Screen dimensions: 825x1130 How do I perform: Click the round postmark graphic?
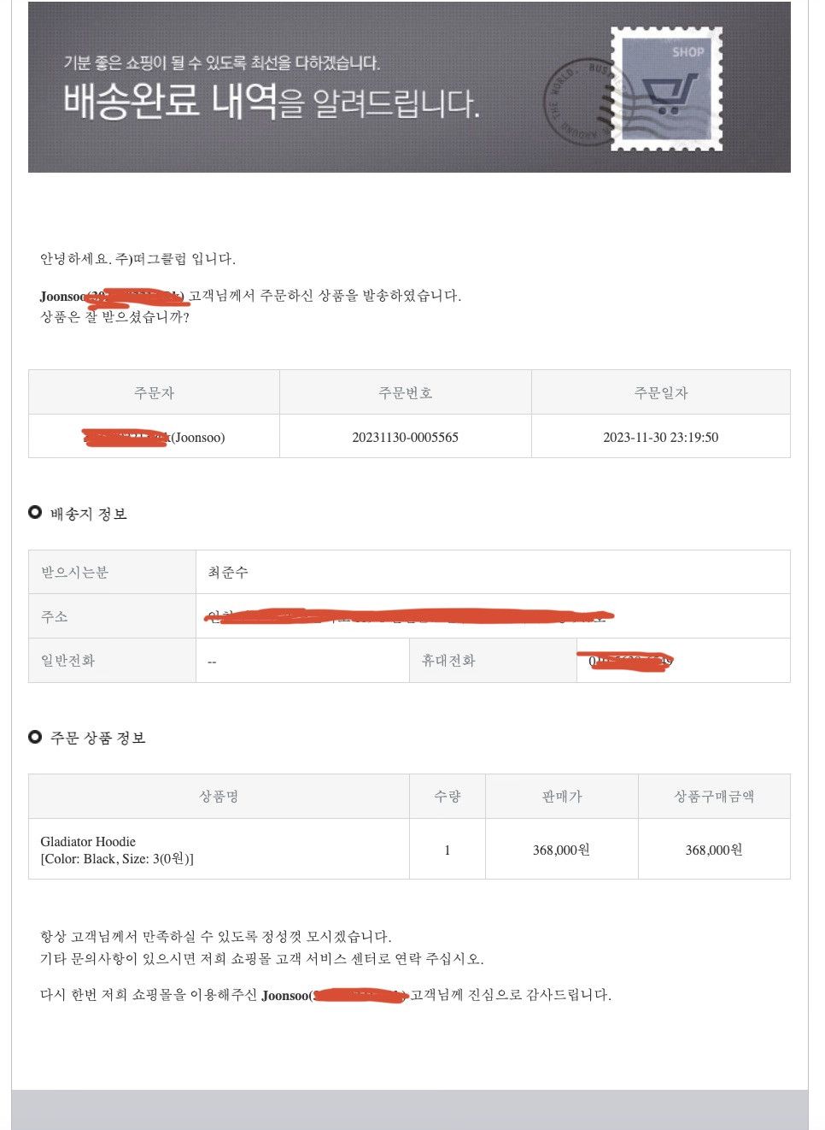click(582, 103)
